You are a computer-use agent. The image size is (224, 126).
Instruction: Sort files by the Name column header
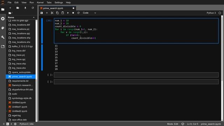(x=21, y=17)
